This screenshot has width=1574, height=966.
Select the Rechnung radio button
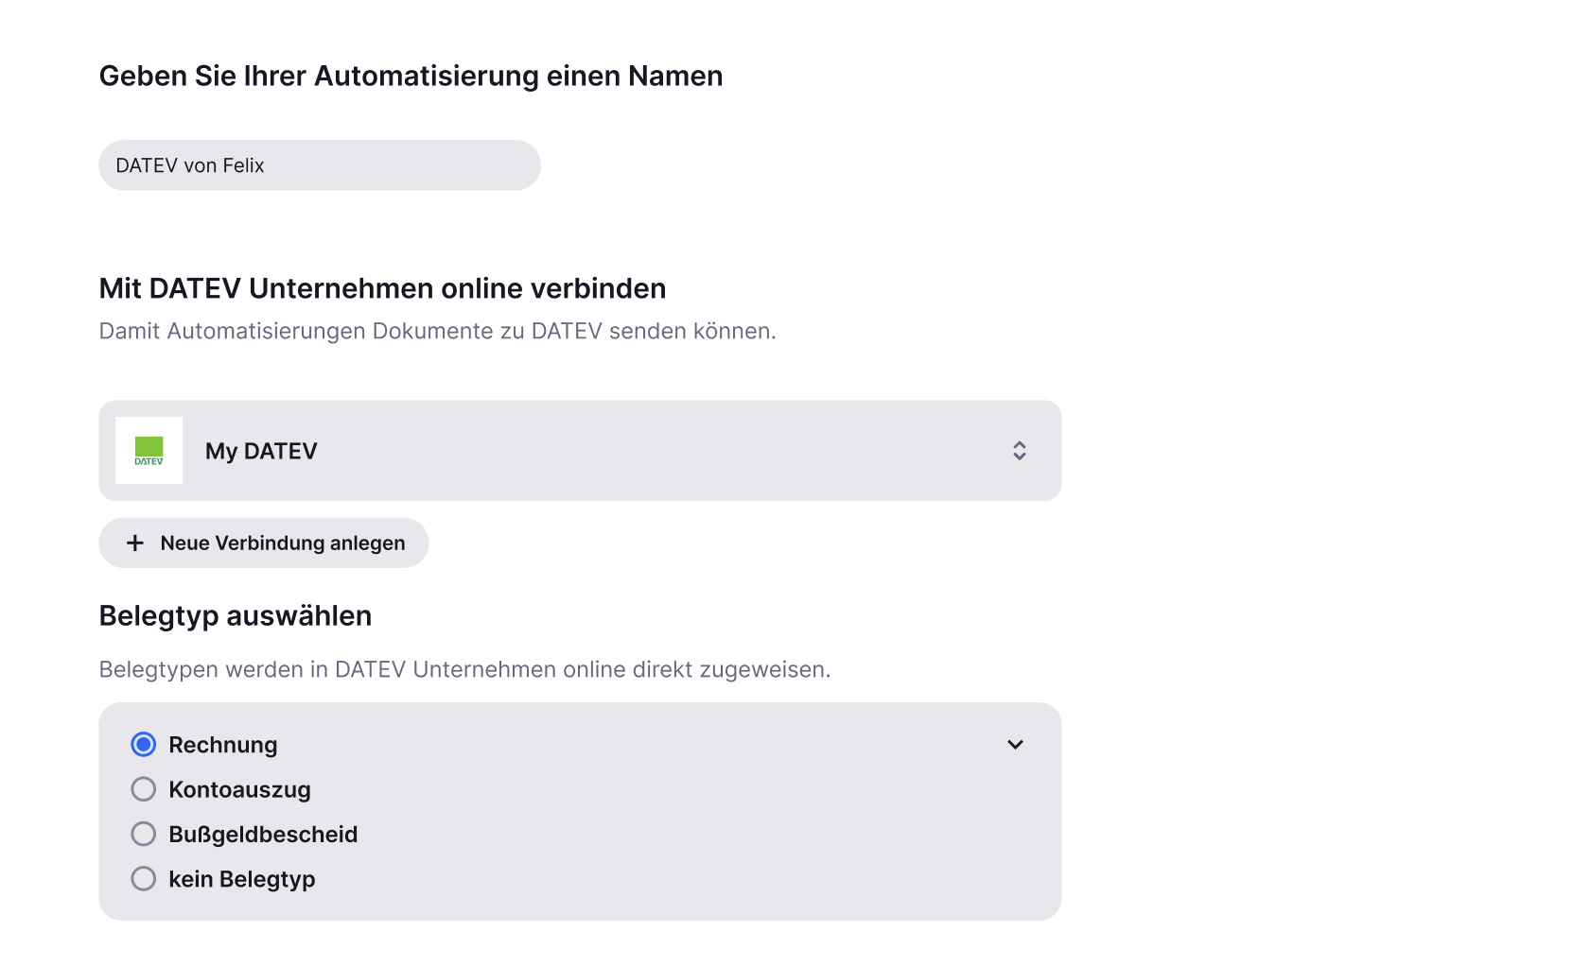point(144,745)
